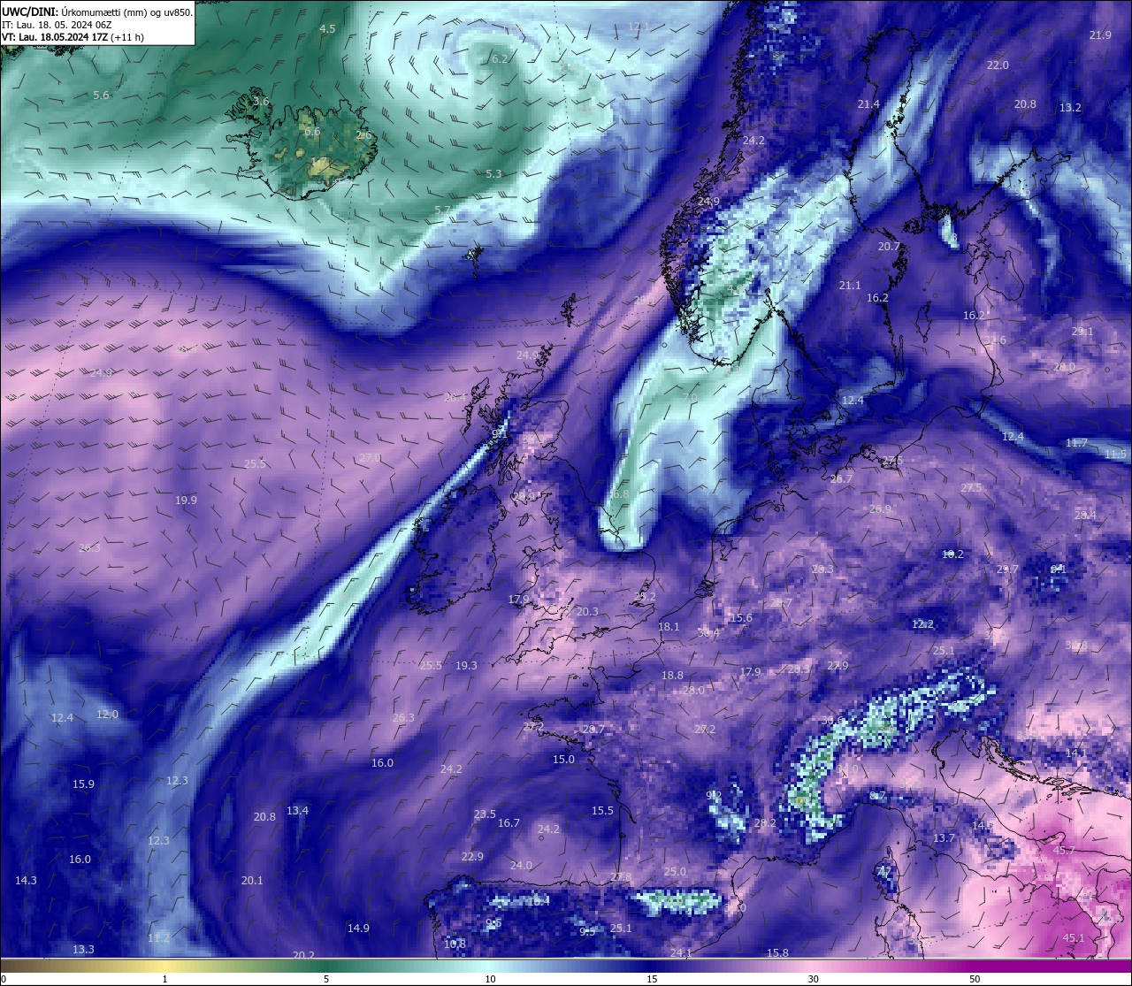Click the 13.3 value near the bottom-left
Image resolution: width=1132 pixels, height=986 pixels.
83,950
